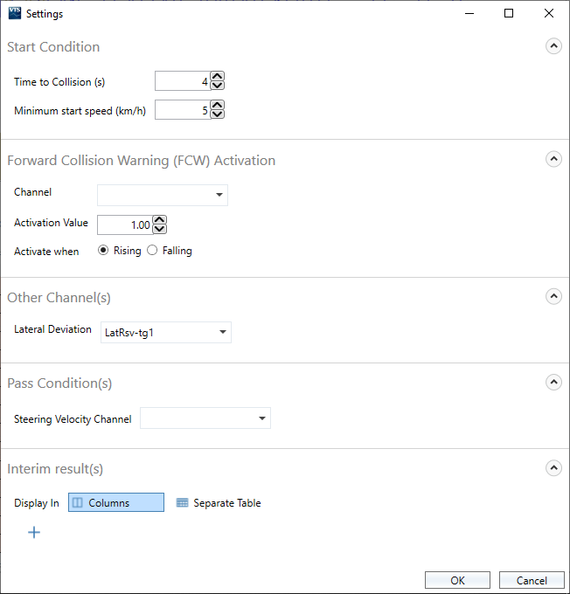
Task: Collapse the Forward Collision Warning Activation section
Action: [x=553, y=160]
